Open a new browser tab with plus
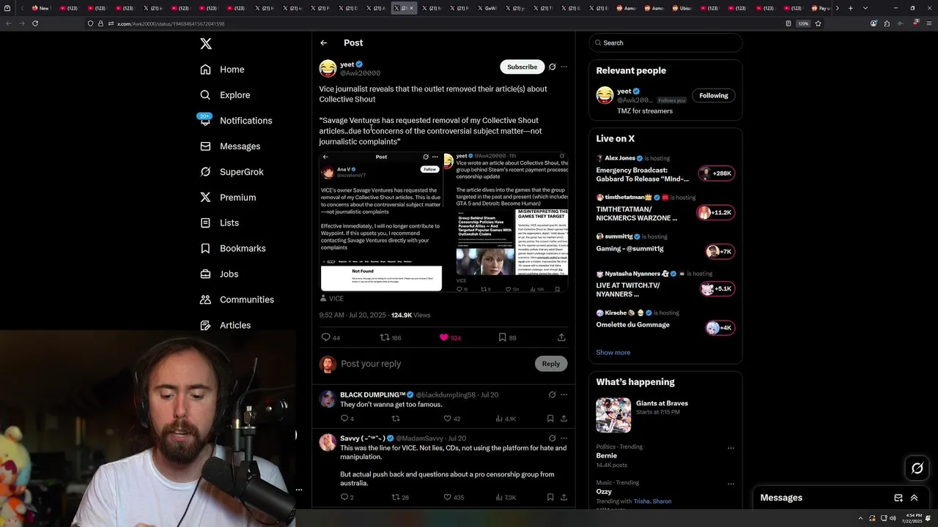 (850, 8)
